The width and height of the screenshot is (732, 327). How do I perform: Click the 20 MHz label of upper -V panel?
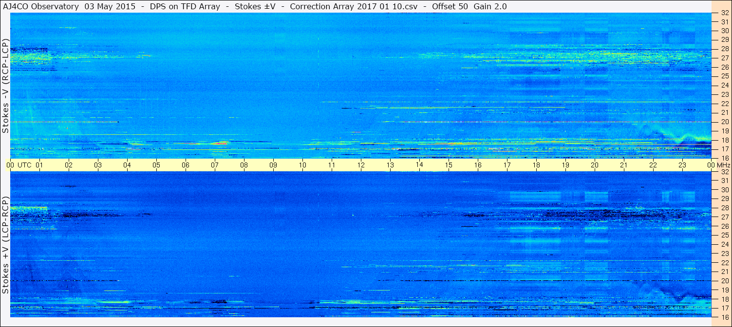pyautogui.click(x=724, y=122)
